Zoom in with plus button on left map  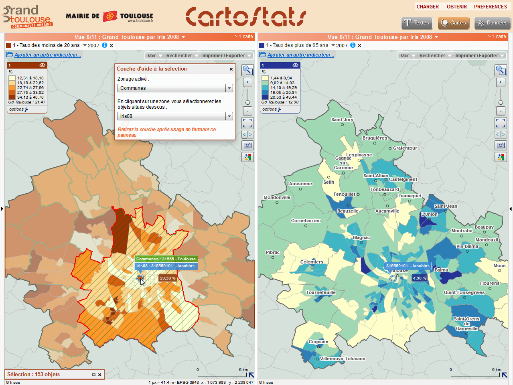click(x=247, y=82)
